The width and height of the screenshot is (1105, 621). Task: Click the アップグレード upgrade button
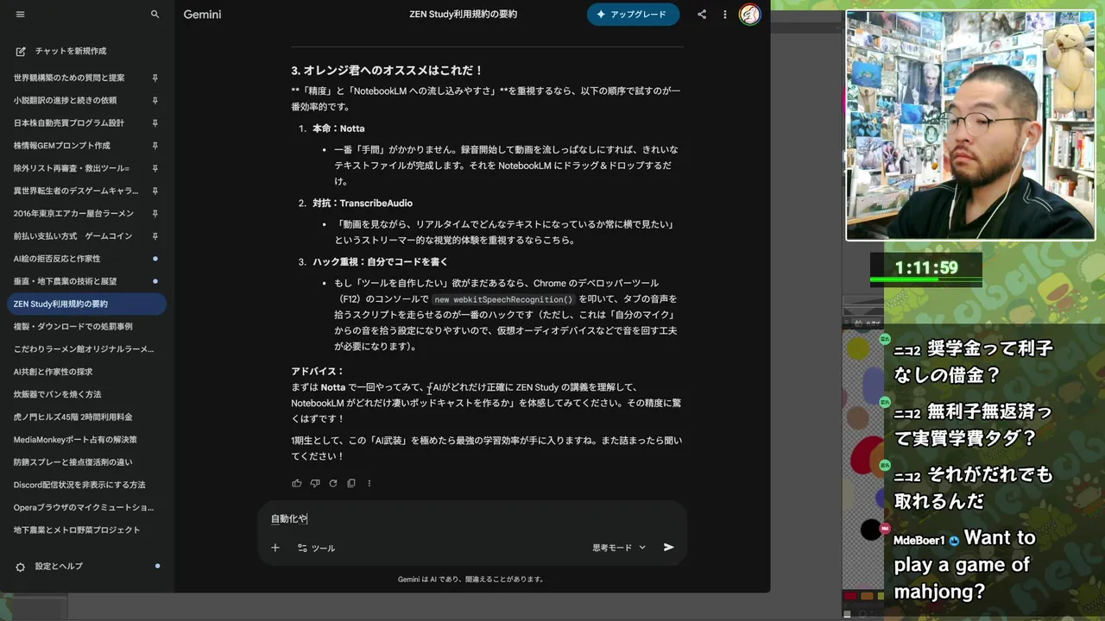633,15
